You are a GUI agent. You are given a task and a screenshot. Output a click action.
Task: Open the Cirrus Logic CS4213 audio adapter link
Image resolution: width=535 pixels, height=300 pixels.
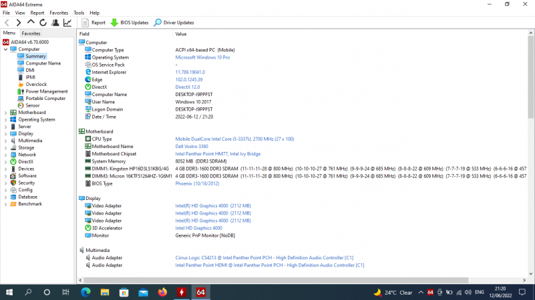[x=264, y=258]
